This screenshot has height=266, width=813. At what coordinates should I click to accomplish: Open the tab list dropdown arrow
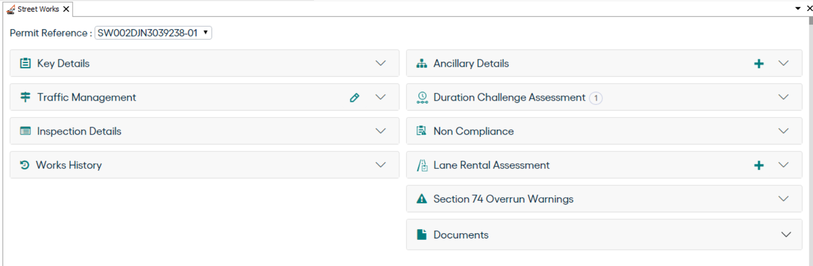pyautogui.click(x=798, y=8)
